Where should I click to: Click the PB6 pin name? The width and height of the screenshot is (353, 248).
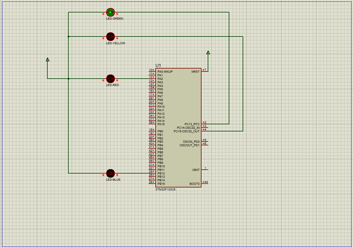coord(160,152)
